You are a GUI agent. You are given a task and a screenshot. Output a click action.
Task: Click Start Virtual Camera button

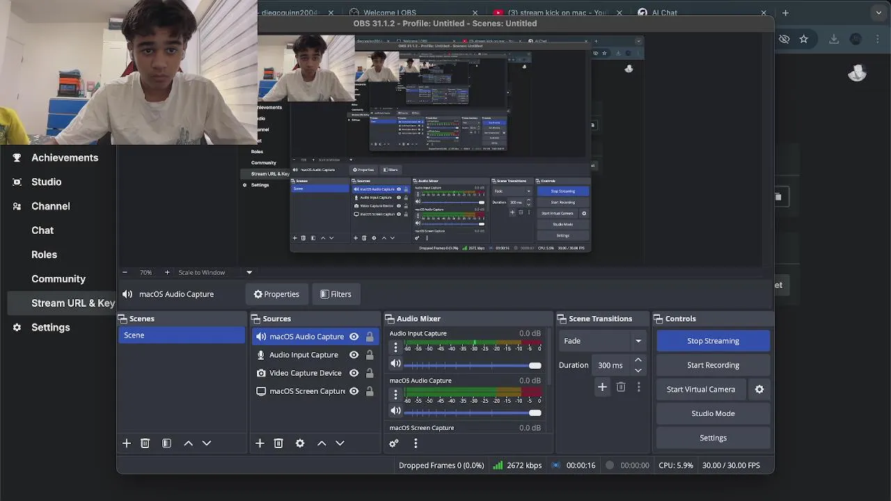pyautogui.click(x=701, y=389)
